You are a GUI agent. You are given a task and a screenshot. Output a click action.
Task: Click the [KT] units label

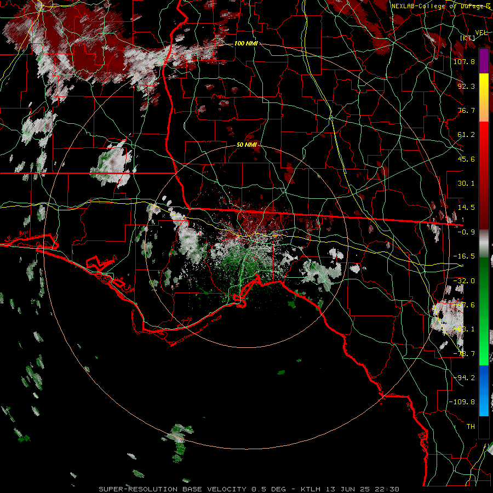click(468, 38)
